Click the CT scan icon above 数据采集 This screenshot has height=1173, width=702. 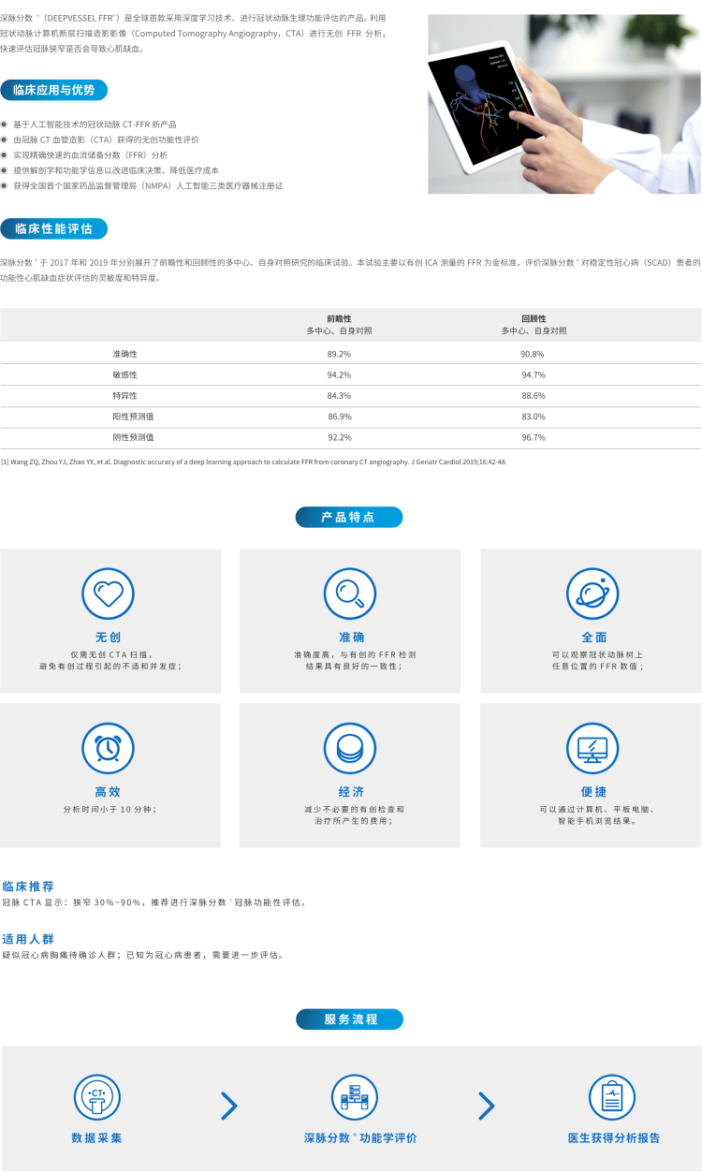pos(97,1097)
